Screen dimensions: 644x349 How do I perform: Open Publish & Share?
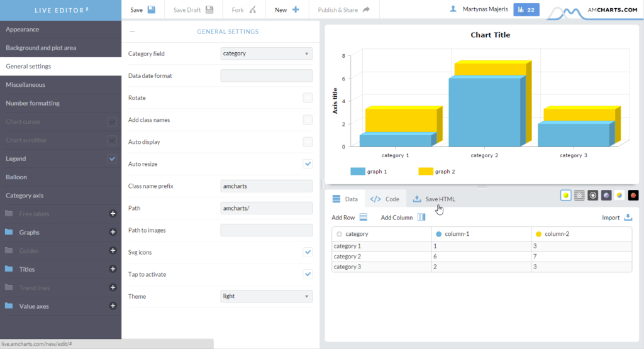[344, 10]
